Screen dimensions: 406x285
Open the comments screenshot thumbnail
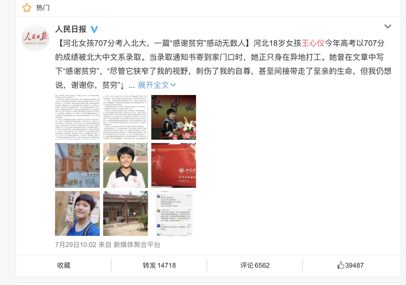[174, 213]
